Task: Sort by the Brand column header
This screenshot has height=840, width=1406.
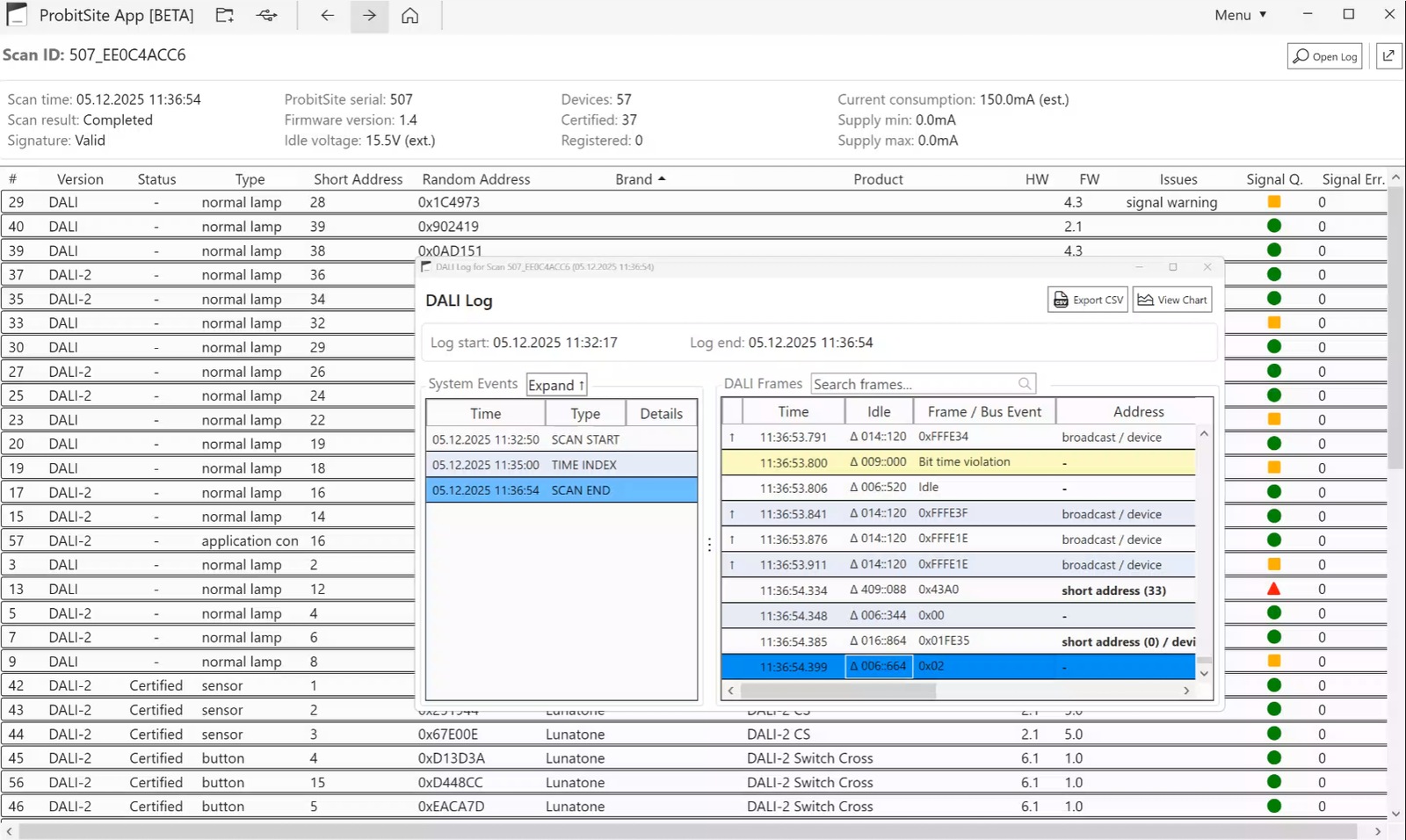Action: tap(640, 179)
